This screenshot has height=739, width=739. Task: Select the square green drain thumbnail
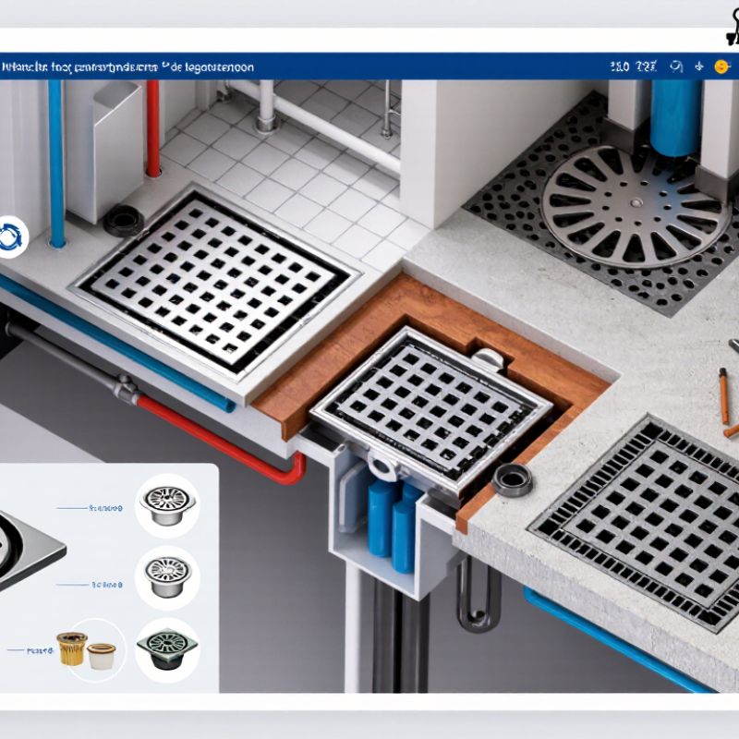pos(168,651)
